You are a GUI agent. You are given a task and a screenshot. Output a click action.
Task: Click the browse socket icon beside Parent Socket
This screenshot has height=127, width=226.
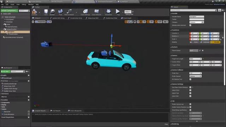200,50
